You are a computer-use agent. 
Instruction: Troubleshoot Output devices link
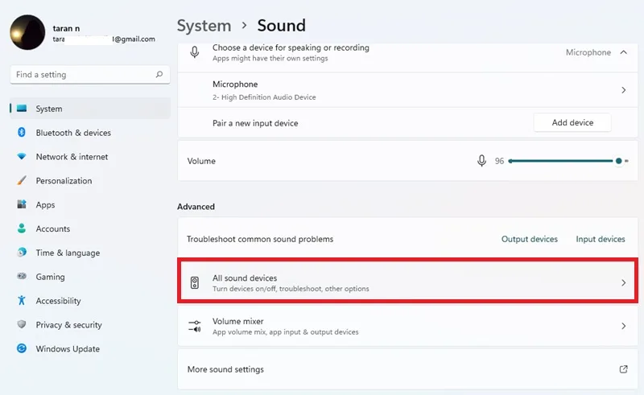click(x=530, y=239)
